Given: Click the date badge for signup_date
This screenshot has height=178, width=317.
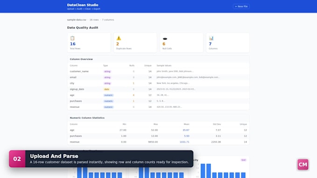Looking at the screenshot, I should (107, 89).
